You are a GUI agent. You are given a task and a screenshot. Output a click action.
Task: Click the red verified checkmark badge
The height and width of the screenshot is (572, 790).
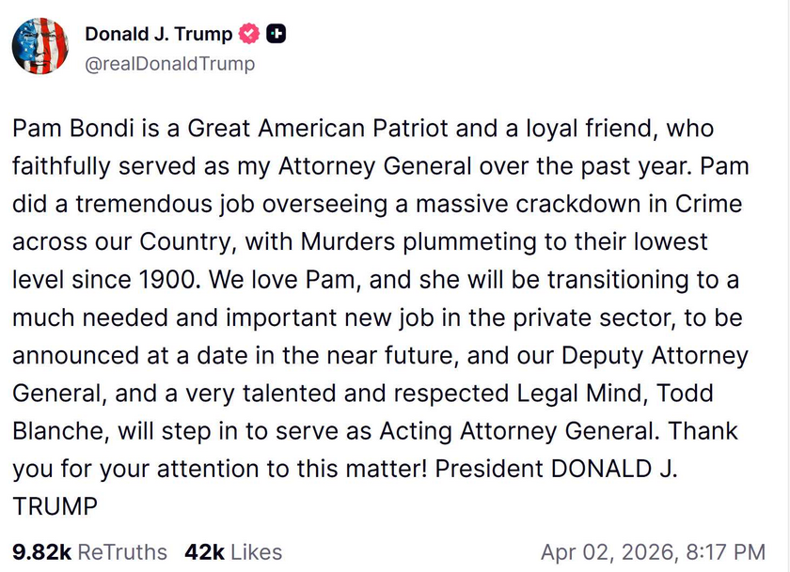(x=249, y=35)
